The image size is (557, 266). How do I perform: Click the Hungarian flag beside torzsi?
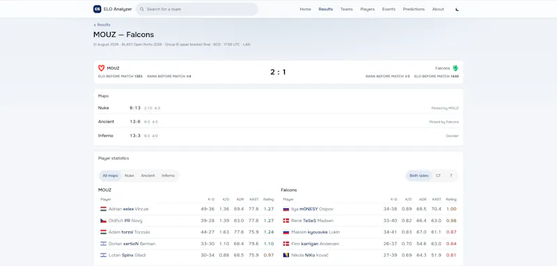[x=103, y=233]
